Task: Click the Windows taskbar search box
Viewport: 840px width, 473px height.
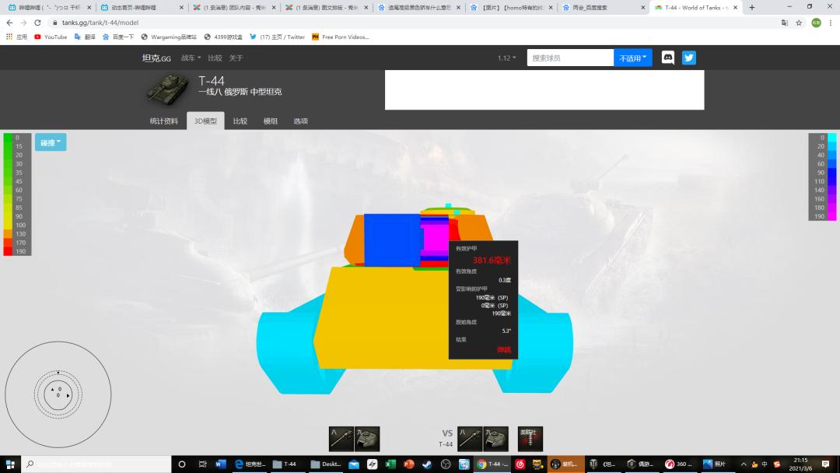Action: click(96, 464)
